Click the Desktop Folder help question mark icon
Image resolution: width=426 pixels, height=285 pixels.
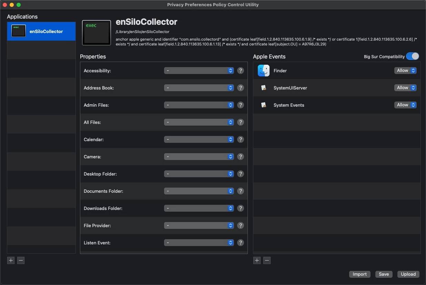(x=241, y=174)
